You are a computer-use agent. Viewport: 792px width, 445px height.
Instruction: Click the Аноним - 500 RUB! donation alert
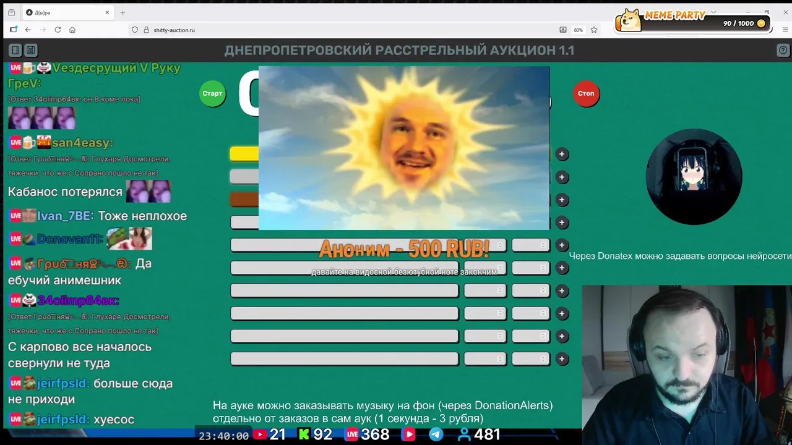(404, 249)
